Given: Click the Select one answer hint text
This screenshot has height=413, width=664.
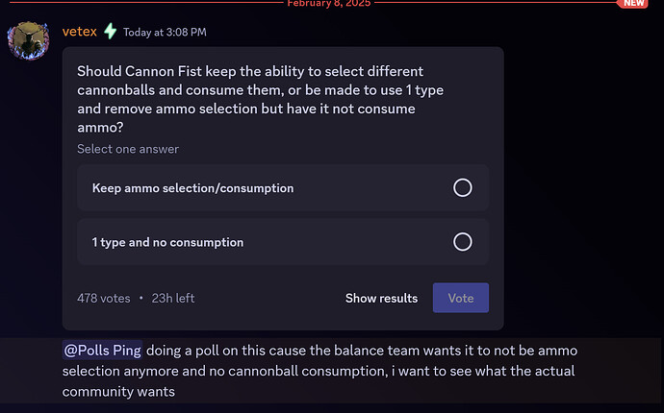Looking at the screenshot, I should click(128, 149).
